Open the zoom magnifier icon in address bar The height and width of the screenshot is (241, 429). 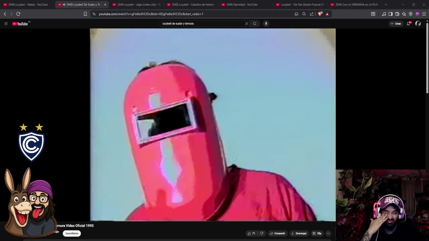coord(304,14)
